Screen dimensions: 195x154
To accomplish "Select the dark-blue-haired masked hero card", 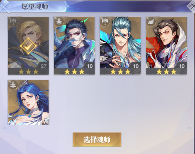I will click(74, 46).
